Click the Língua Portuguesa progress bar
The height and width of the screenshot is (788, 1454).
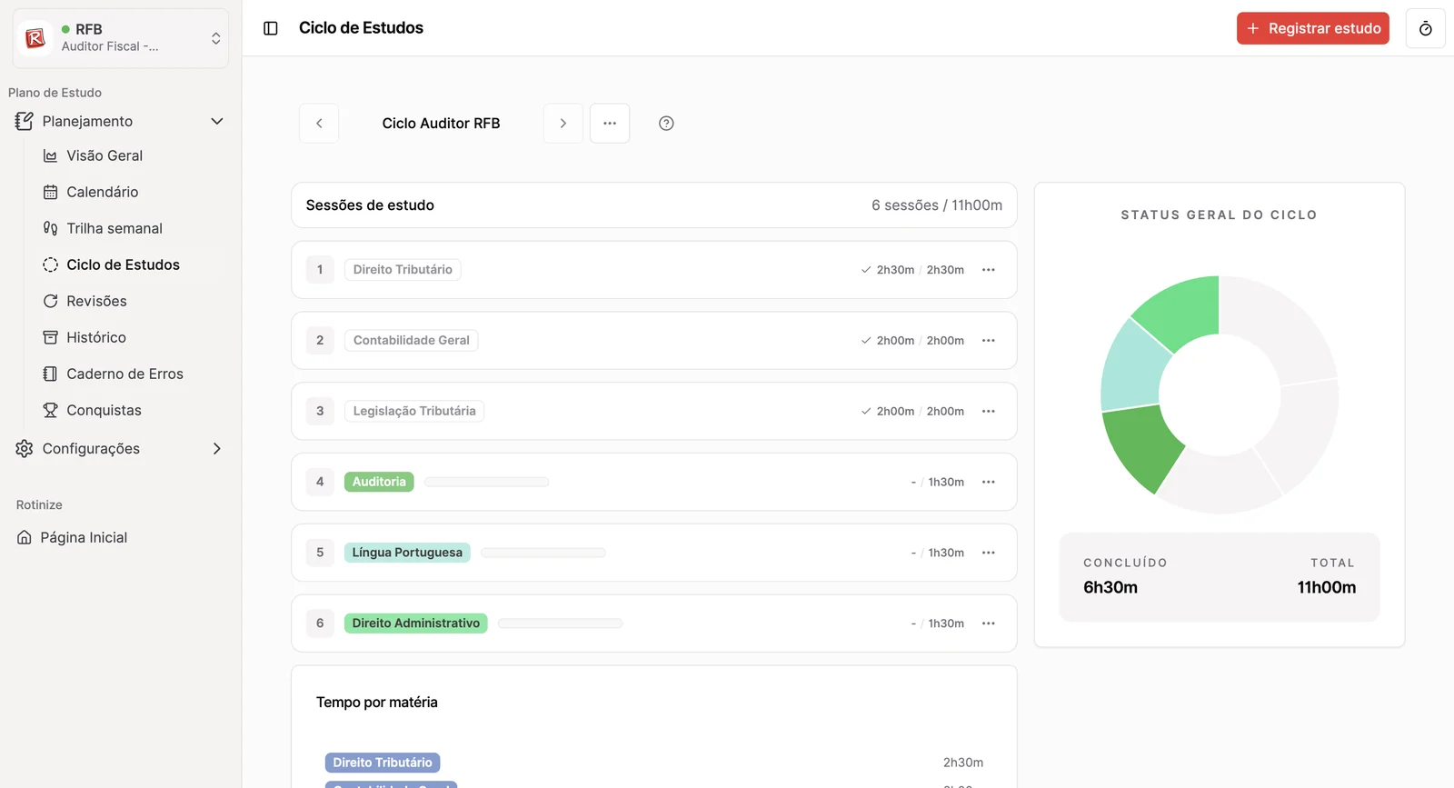pyautogui.click(x=543, y=553)
